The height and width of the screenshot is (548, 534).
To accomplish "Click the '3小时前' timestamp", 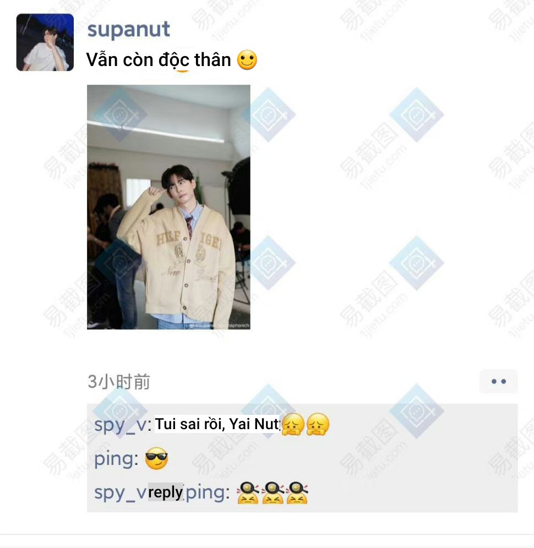I will point(119,381).
